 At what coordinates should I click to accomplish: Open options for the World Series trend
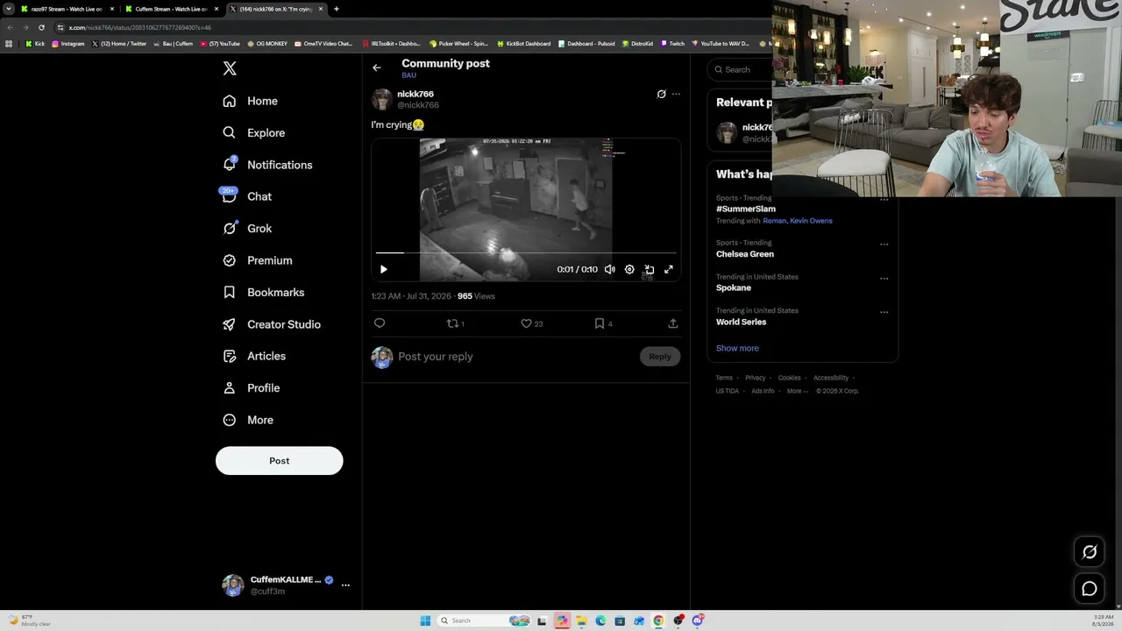click(884, 312)
